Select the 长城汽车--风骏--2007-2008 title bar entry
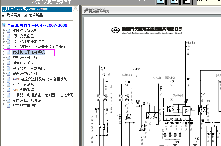The width and height of the screenshot is (221, 146). 37,9
